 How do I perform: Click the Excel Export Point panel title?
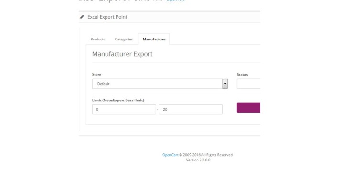tap(107, 17)
